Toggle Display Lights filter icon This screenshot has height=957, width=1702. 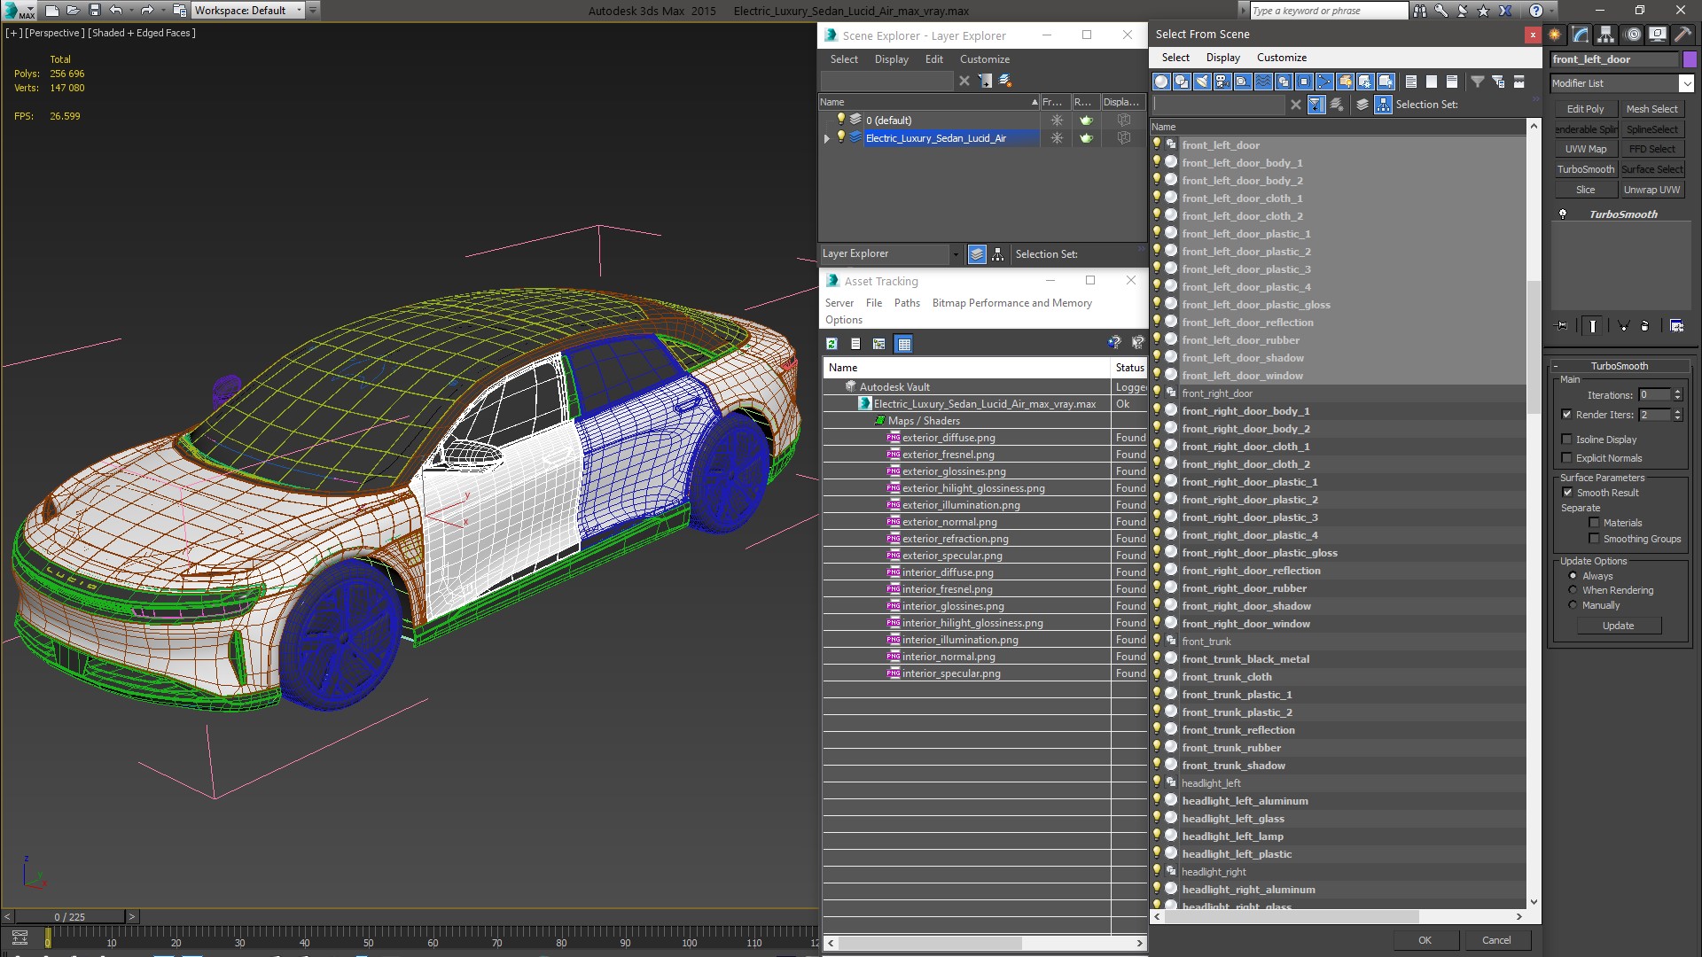click(x=1202, y=82)
